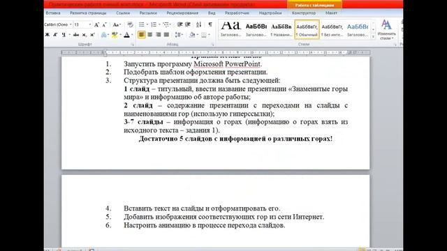Click the horizontal ruler
Image resolution: width=447 pixels, height=251 pixels.
point(216,53)
